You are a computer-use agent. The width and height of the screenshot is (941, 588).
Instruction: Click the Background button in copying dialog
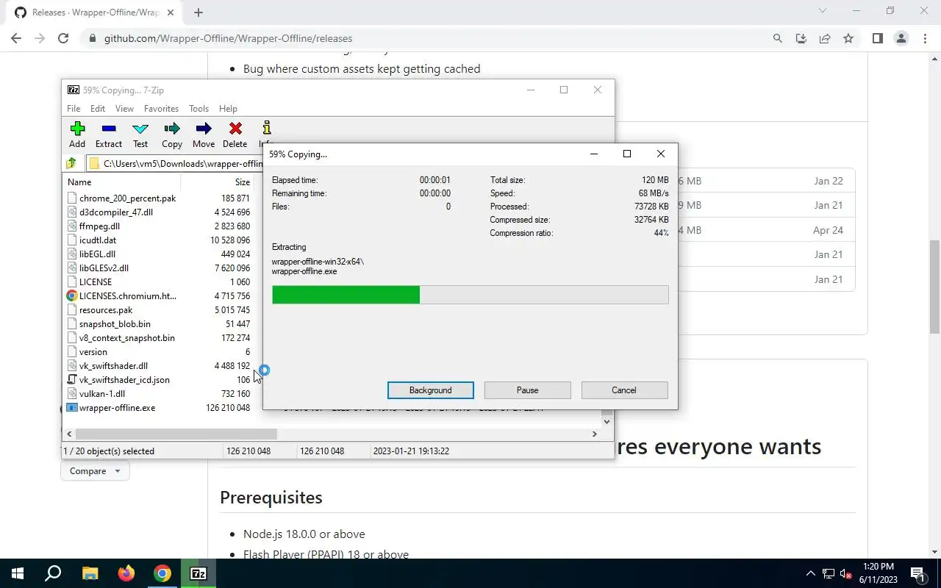click(431, 390)
